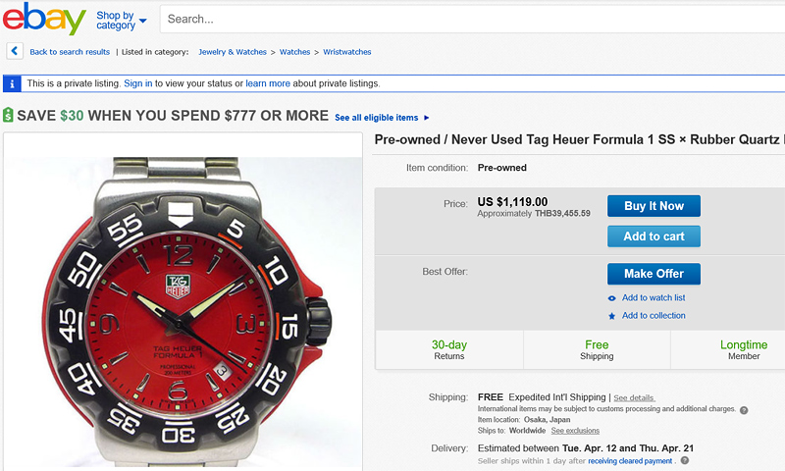Screen dimensions: 785x471
Task: Click the collection star icon
Action: [612, 316]
